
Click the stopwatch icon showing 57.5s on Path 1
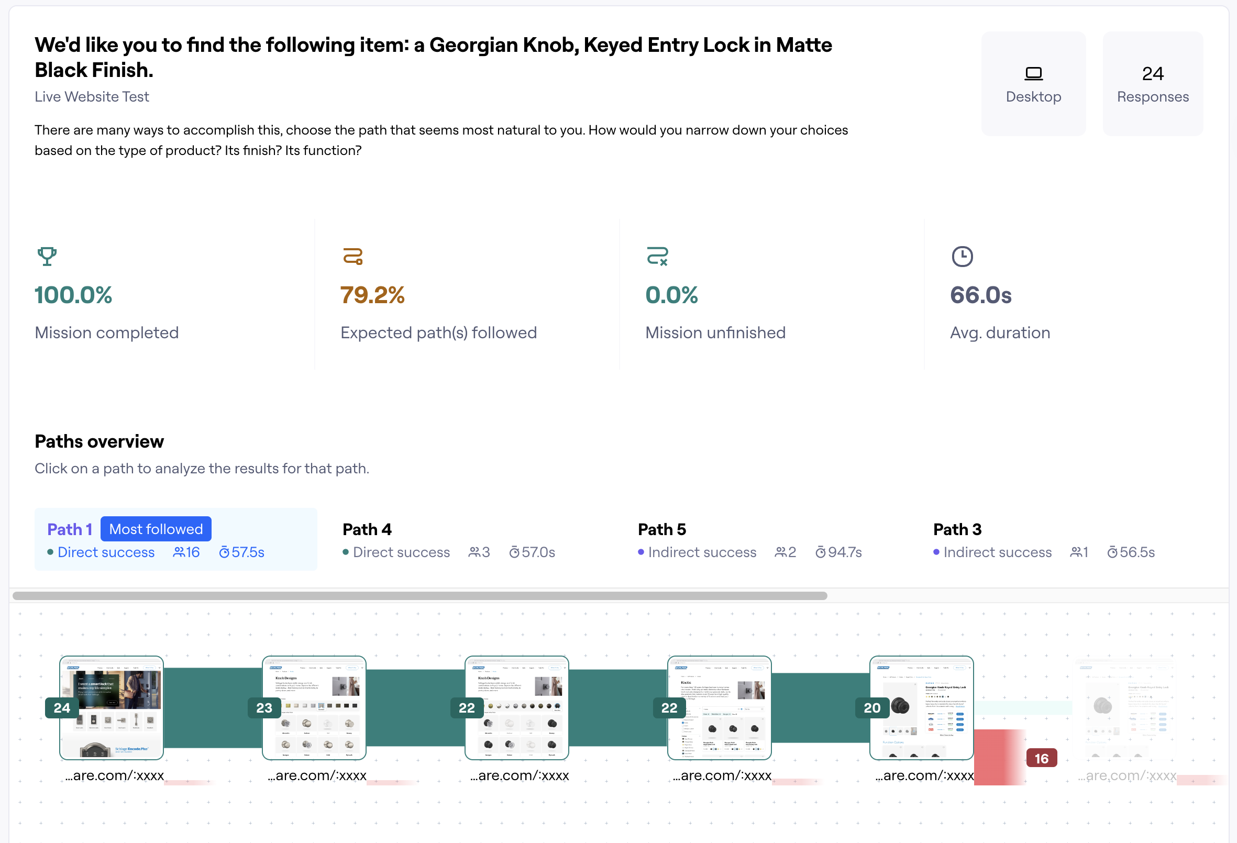coord(225,552)
